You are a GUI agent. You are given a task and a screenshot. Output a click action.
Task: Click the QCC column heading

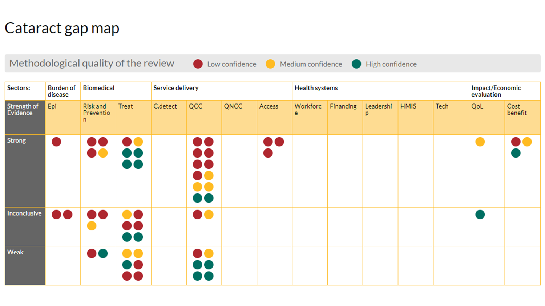click(195, 106)
